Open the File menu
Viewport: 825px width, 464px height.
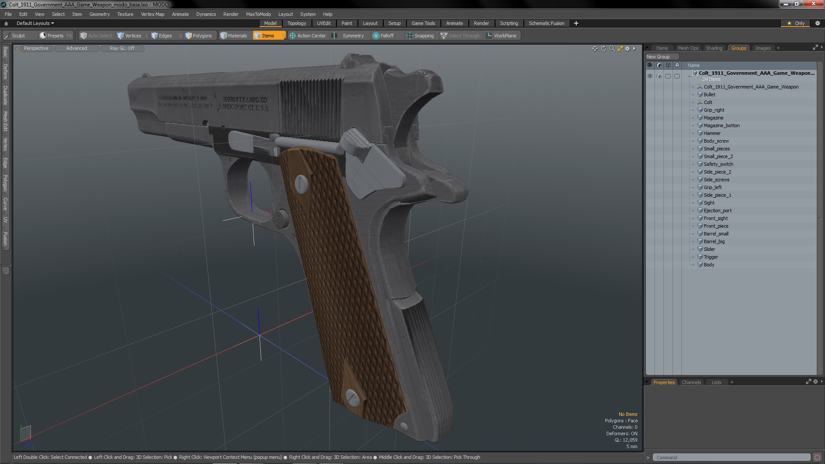[8, 14]
